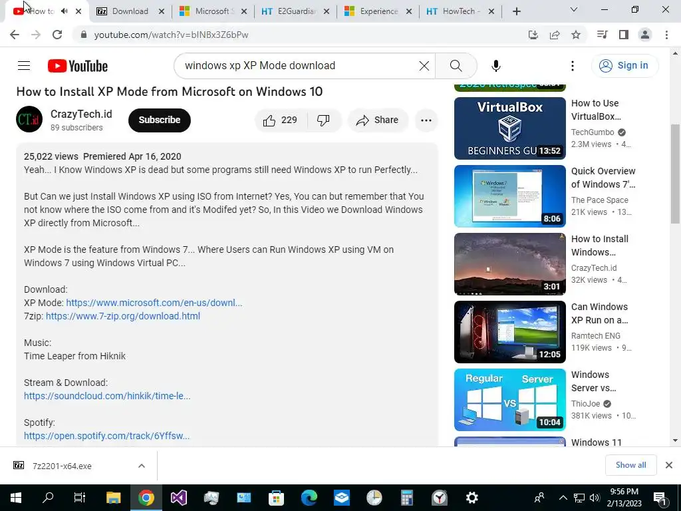This screenshot has height=511, width=681.
Task: Show hidden system tray icons
Action: pos(563,498)
